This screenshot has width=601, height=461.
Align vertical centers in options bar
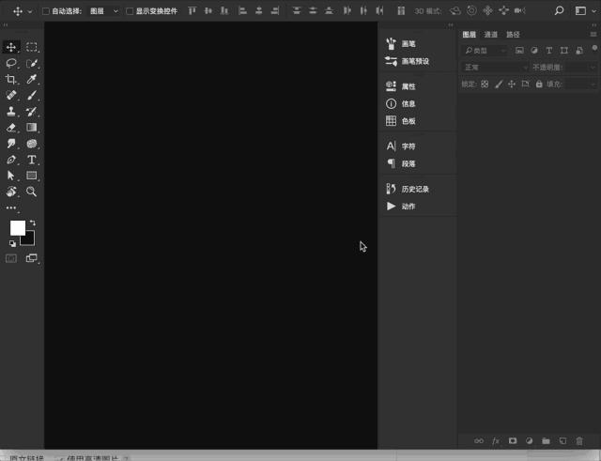[x=208, y=10]
